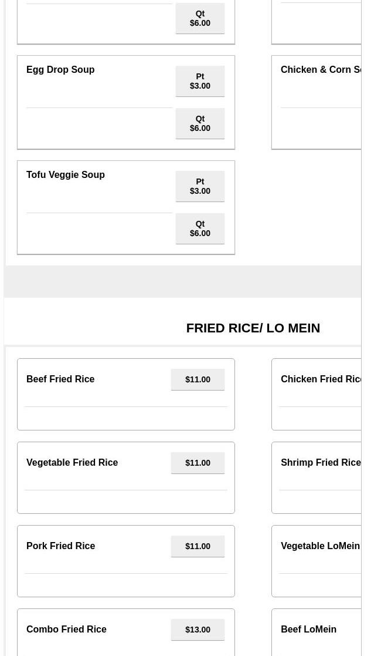Add Vegetable Fried Rice for $11.00
Screen dimensions: 381x656
click(x=198, y=463)
